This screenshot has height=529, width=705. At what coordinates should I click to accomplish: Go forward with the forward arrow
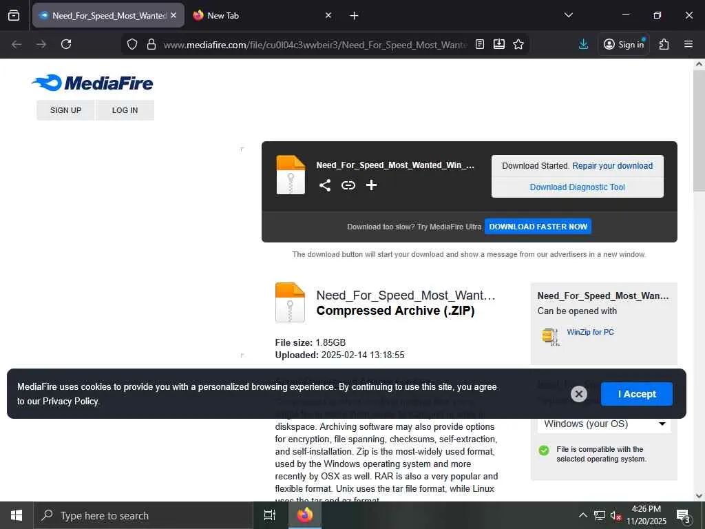[x=41, y=44]
